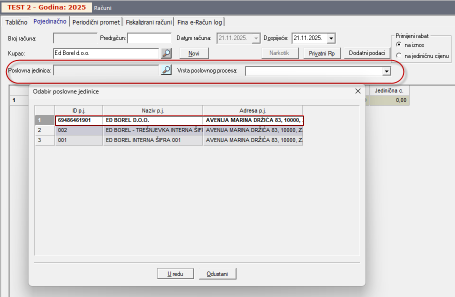Switch to the Tablično tab
This screenshot has width=455, height=297.
pos(16,22)
